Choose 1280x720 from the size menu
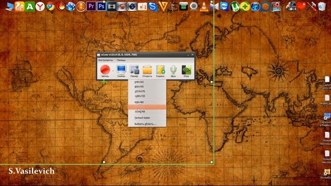Screen dimensions: 331x186 pyautogui.click(x=147, y=96)
